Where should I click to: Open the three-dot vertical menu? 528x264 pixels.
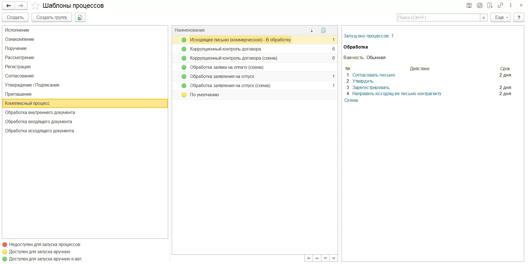pos(511,6)
